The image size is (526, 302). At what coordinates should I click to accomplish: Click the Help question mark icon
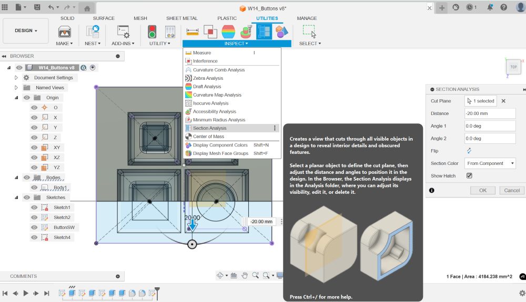[503, 7]
